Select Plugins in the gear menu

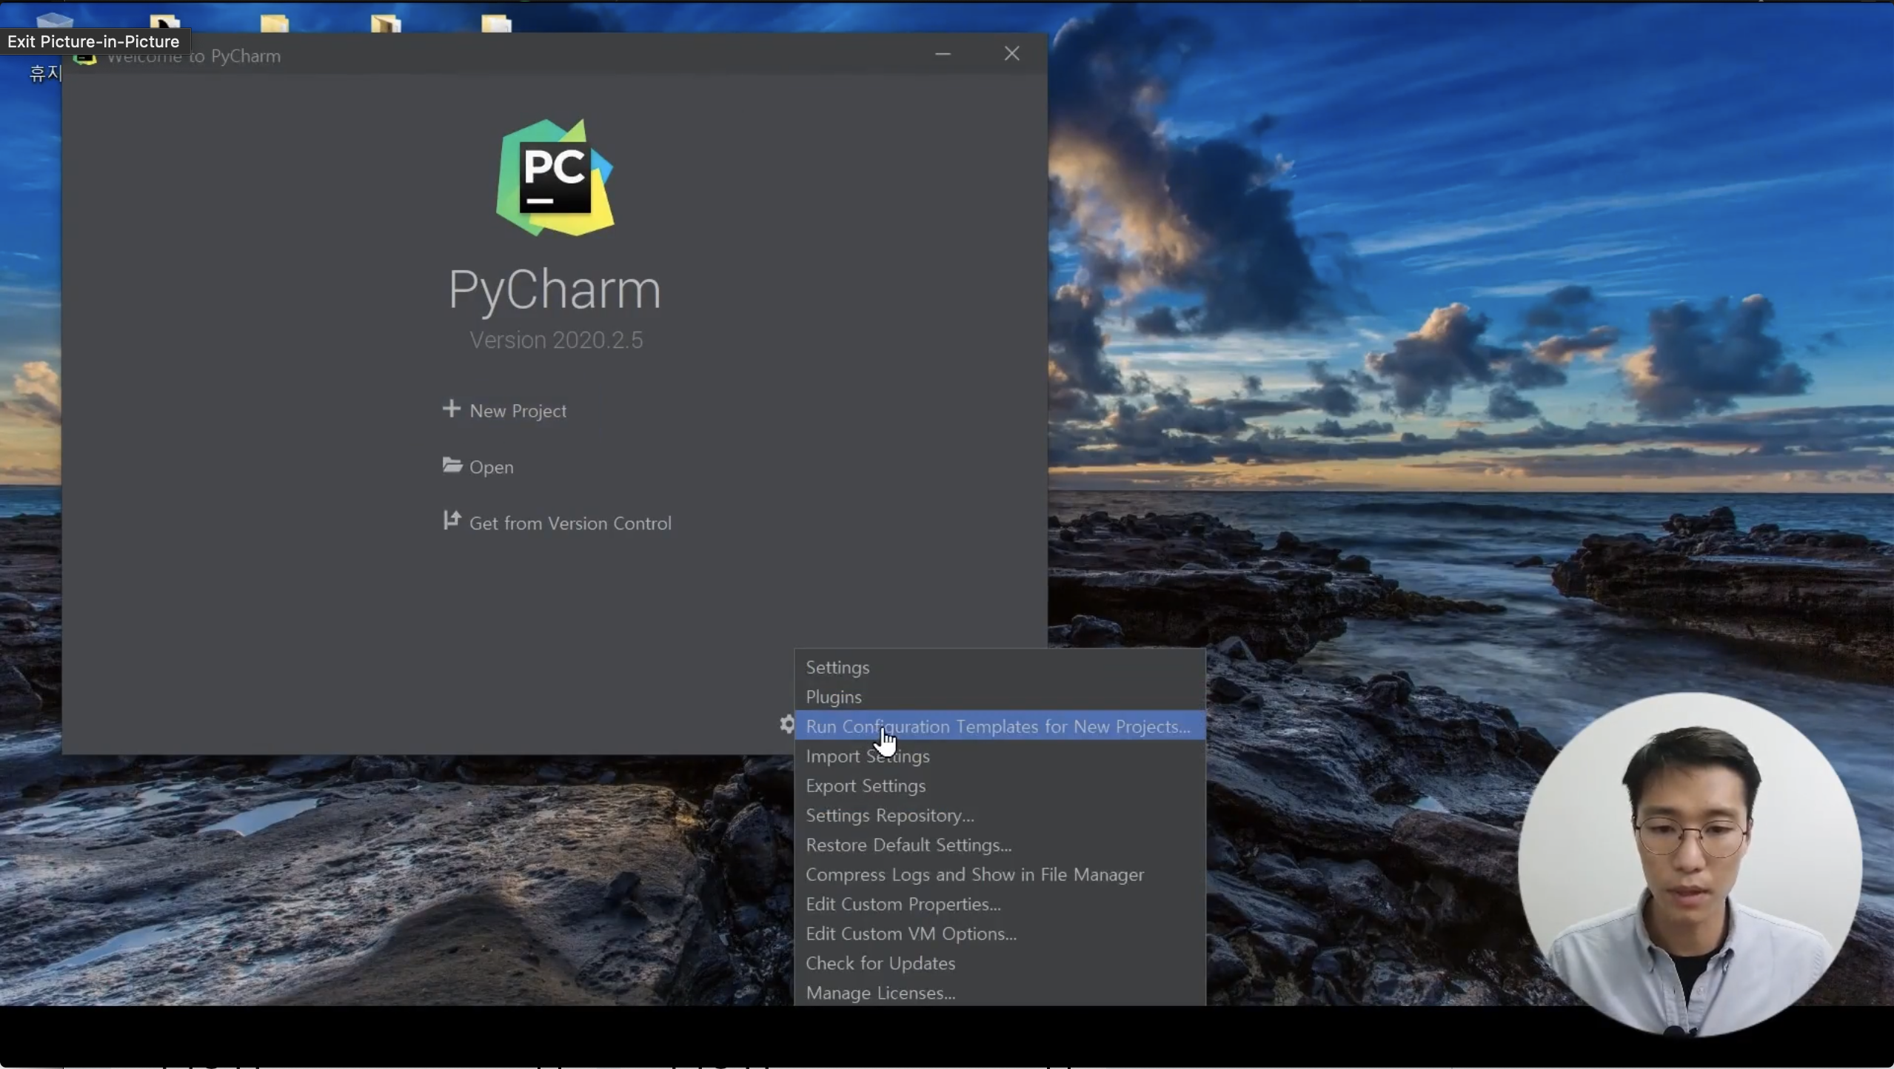coord(1000,697)
